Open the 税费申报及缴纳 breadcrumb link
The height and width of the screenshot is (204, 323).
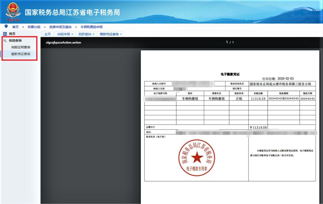[x=60, y=27]
